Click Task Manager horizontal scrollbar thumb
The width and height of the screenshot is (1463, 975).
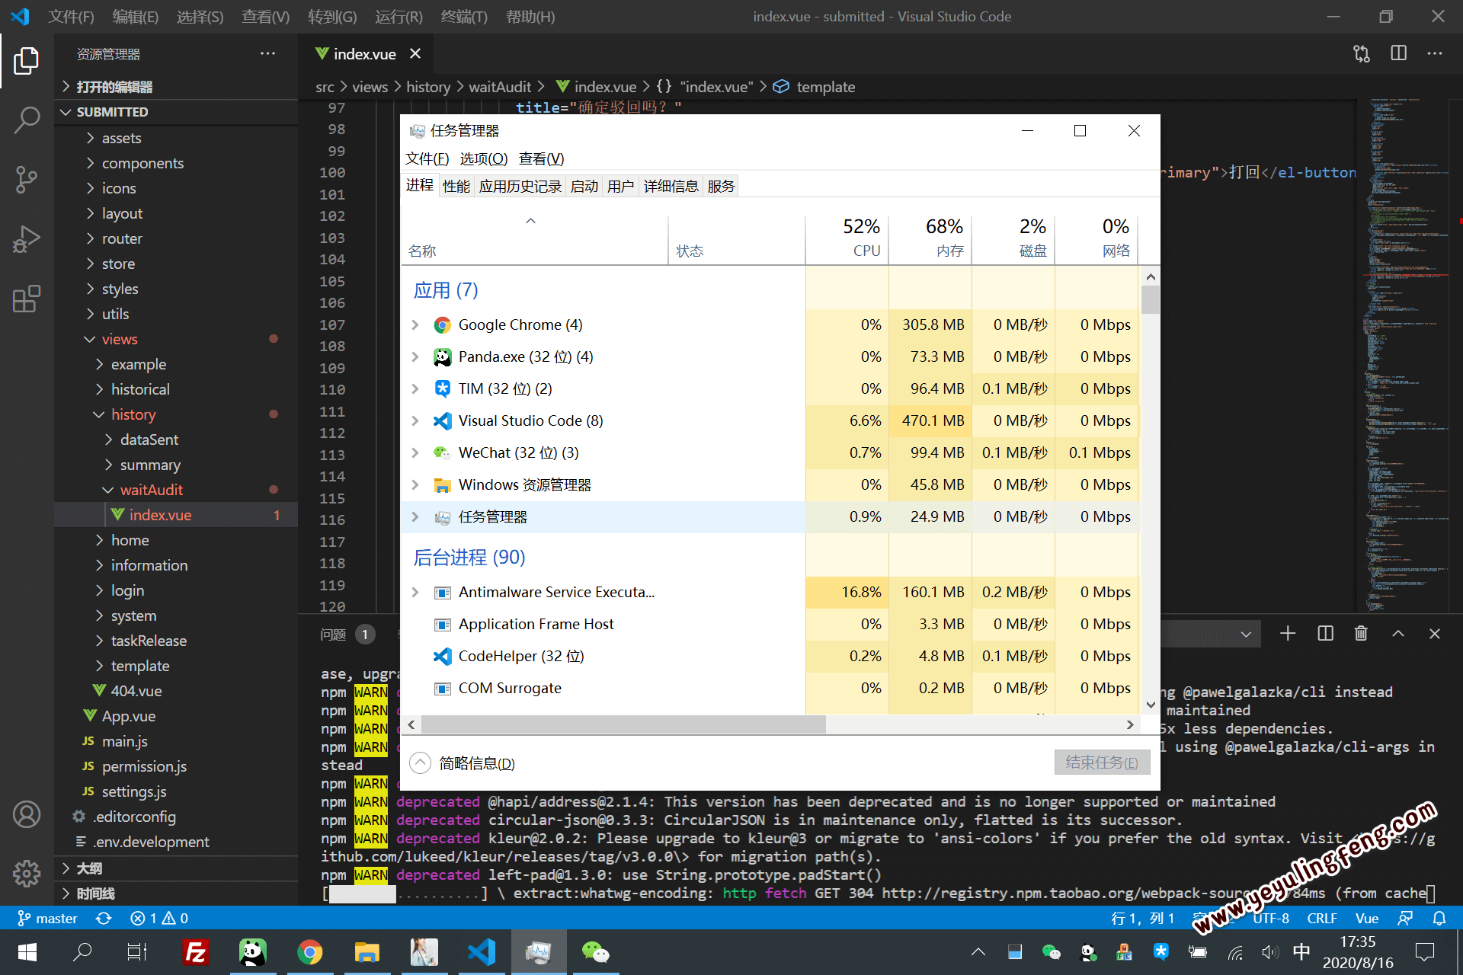pyautogui.click(x=623, y=724)
